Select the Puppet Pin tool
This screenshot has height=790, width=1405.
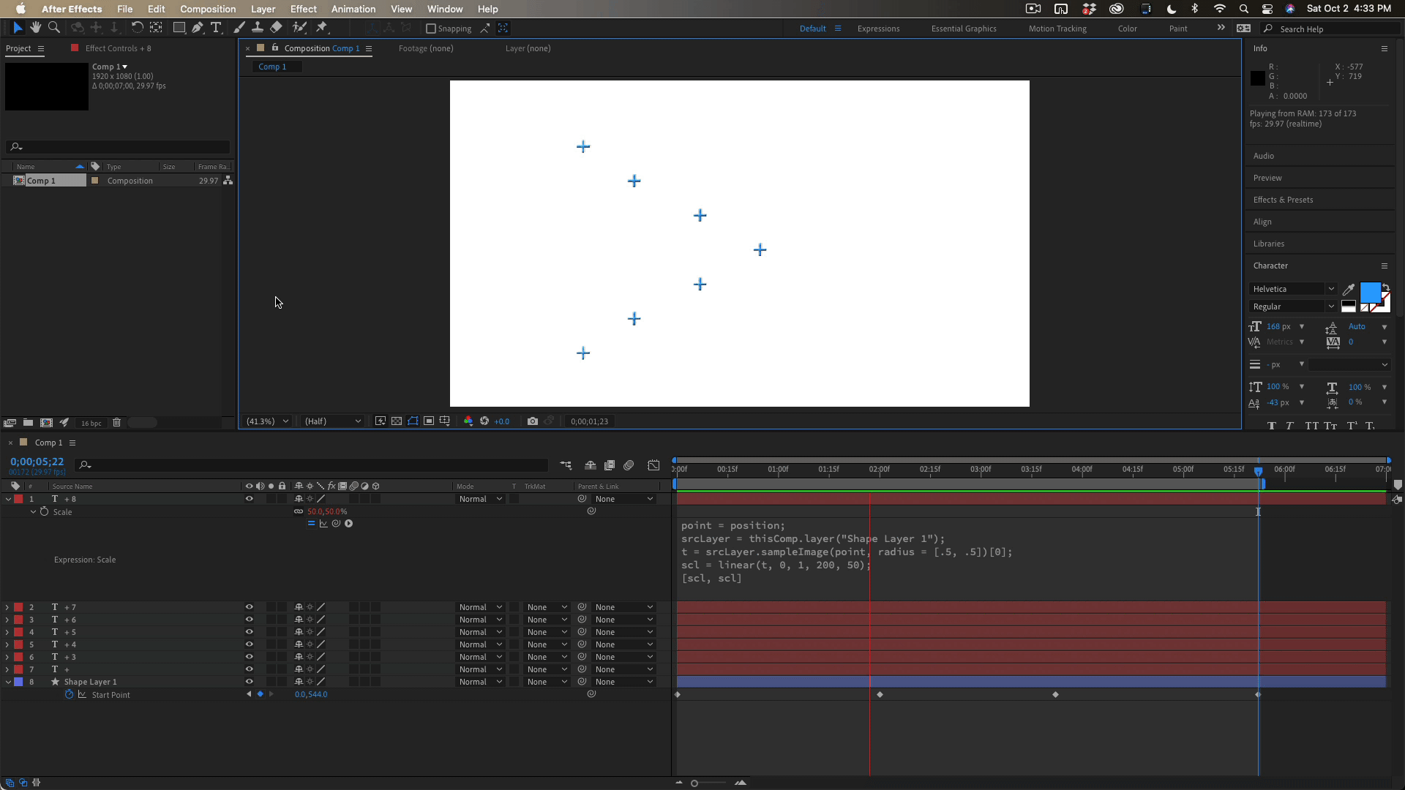click(x=322, y=28)
